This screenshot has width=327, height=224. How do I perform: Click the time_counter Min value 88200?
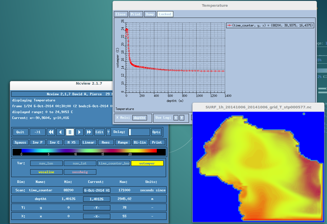tap(69, 190)
